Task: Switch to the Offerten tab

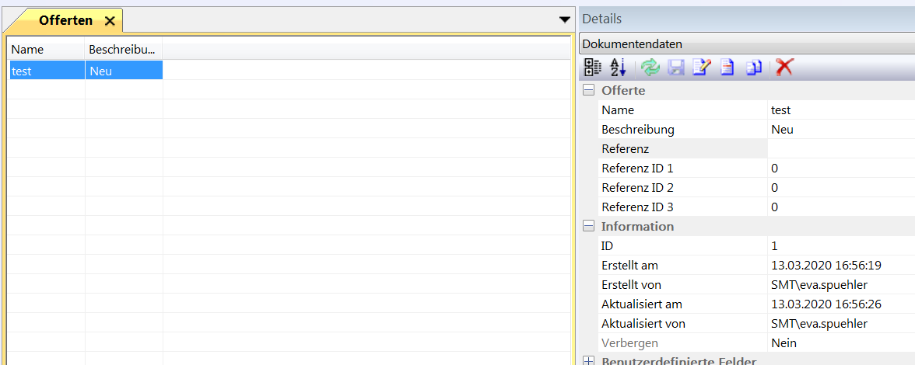Action: 65,21
